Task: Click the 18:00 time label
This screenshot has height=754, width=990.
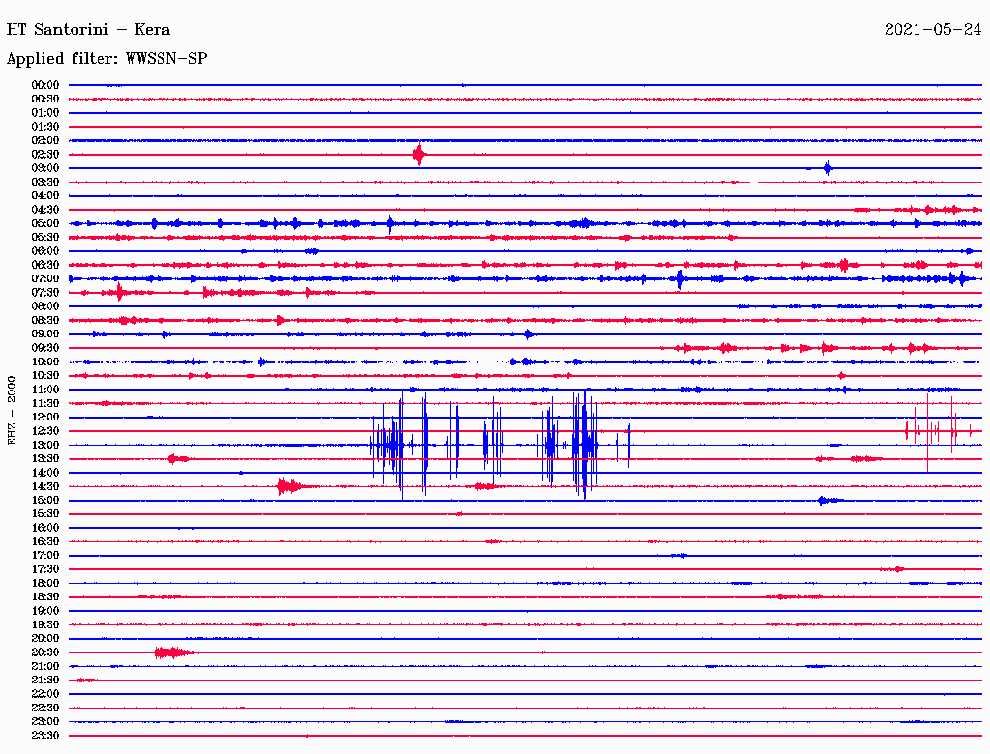Action: 45,584
